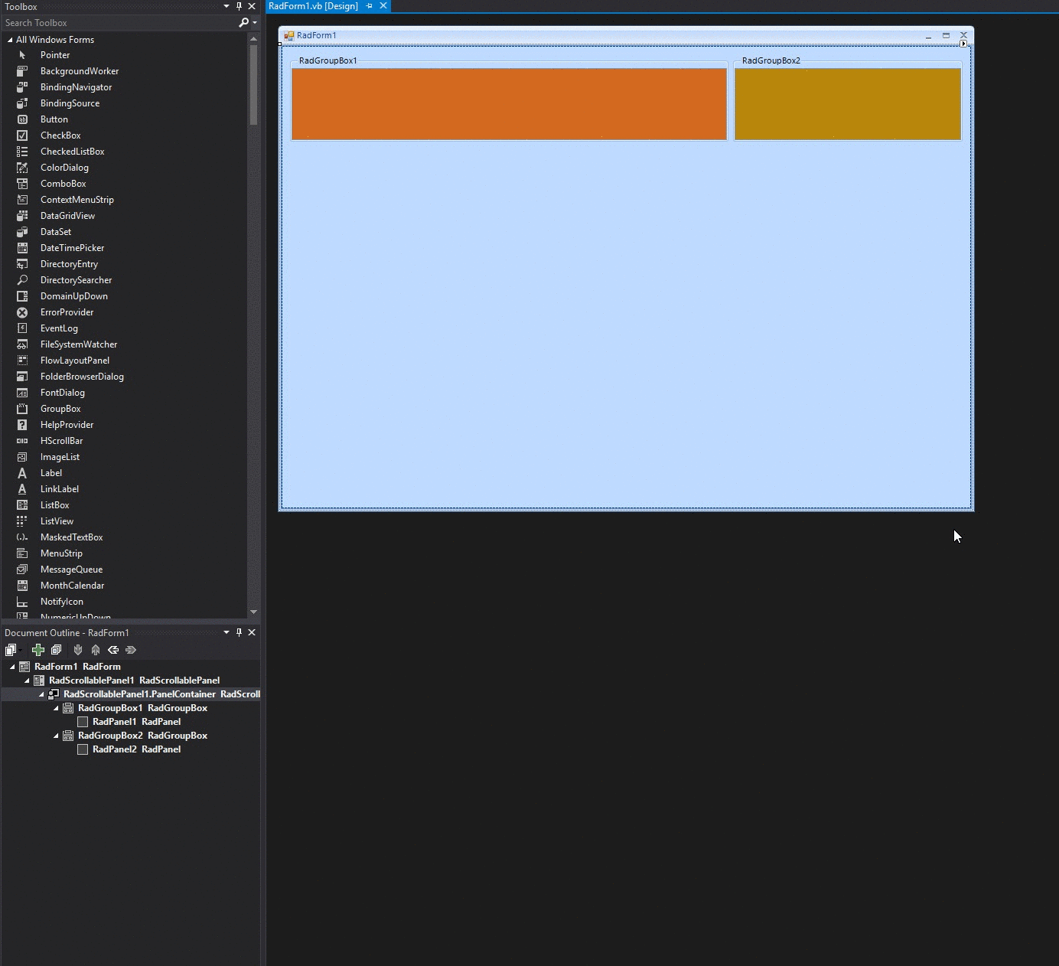1059x966 pixels.
Task: Pick the ColorDialog component
Action: (x=64, y=168)
